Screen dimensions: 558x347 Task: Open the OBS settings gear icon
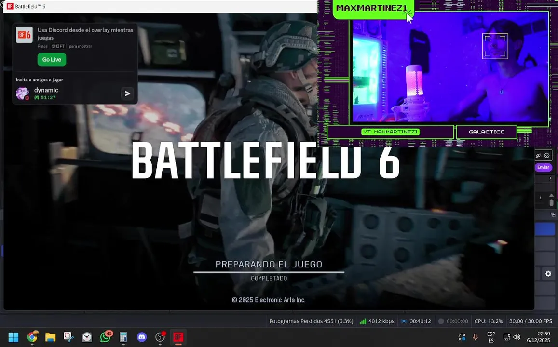pos(548,273)
